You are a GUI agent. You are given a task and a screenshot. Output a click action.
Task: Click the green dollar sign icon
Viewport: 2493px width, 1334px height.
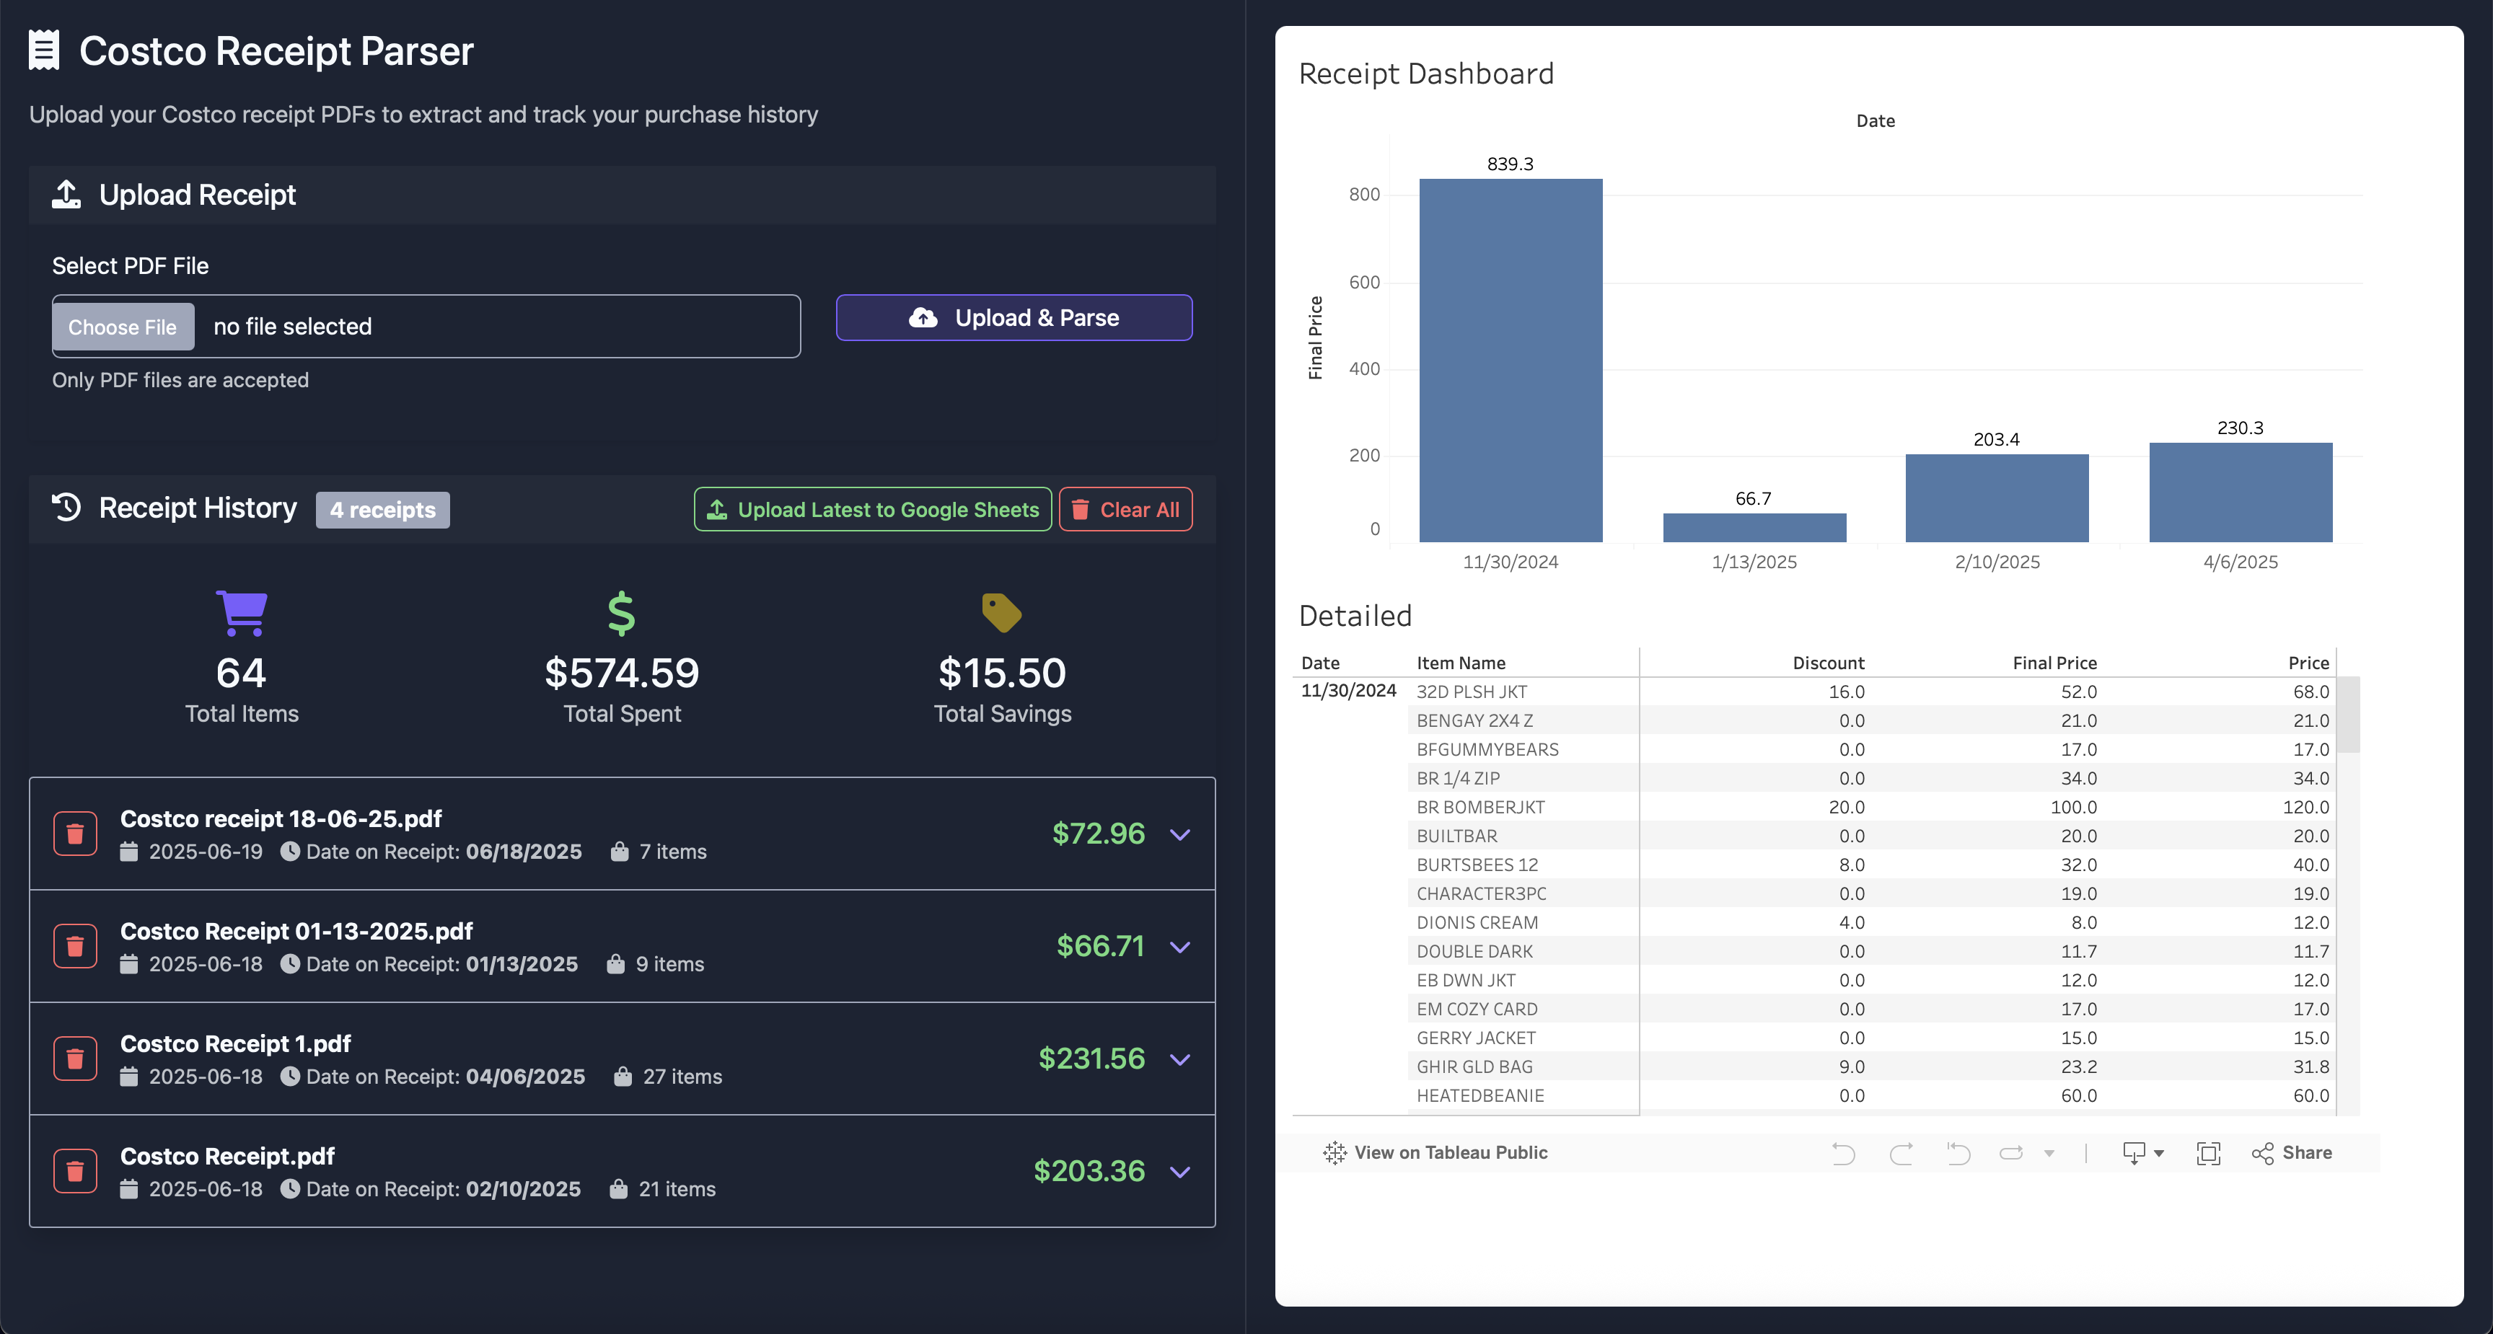point(621,614)
